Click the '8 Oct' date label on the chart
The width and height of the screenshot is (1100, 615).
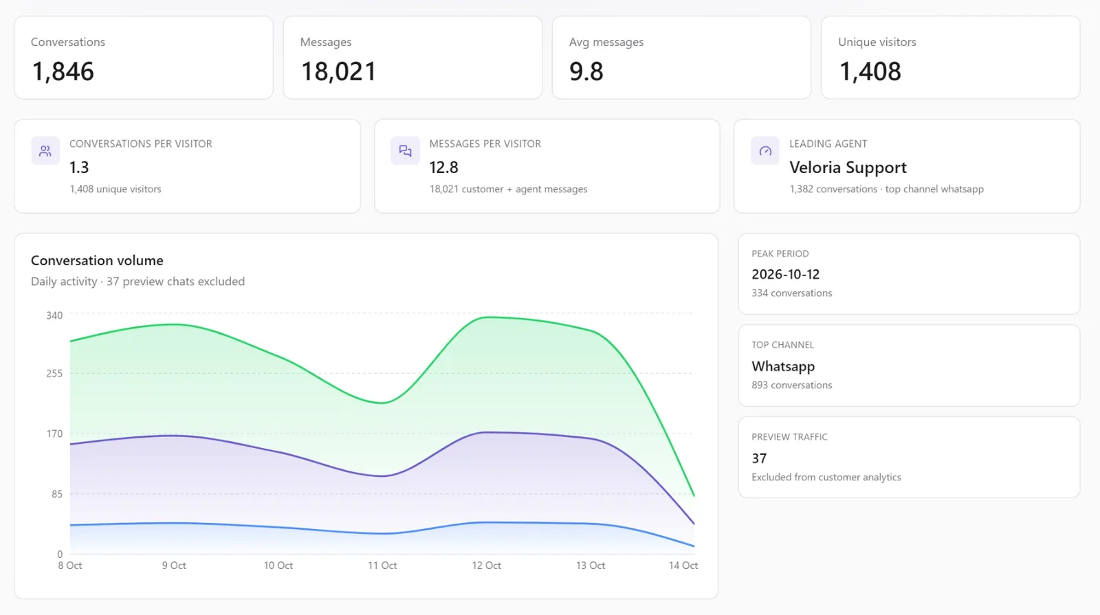point(70,566)
